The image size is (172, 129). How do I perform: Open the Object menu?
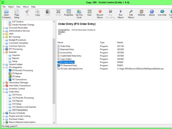pyautogui.click(x=11, y=7)
